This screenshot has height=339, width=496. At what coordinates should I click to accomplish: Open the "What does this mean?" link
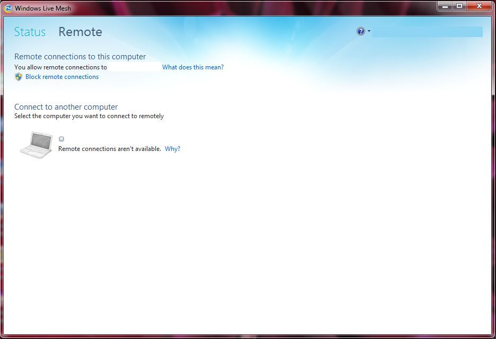click(x=193, y=67)
